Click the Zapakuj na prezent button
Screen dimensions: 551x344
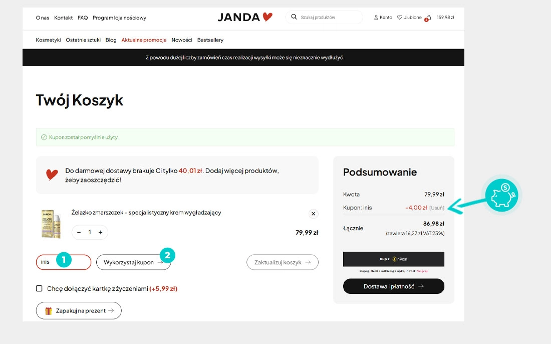pyautogui.click(x=79, y=310)
